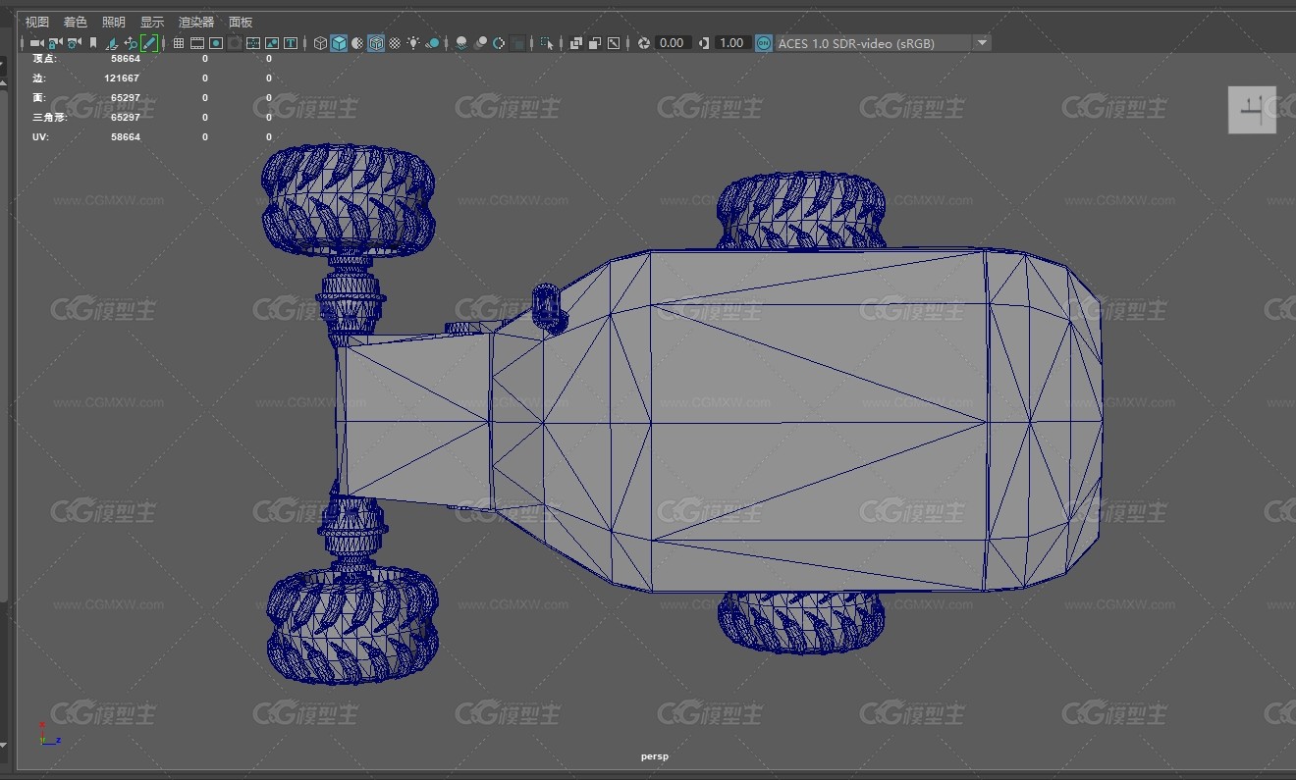Switch to Wireframe display mode
Screen dimensions: 1296x780
[x=320, y=43]
